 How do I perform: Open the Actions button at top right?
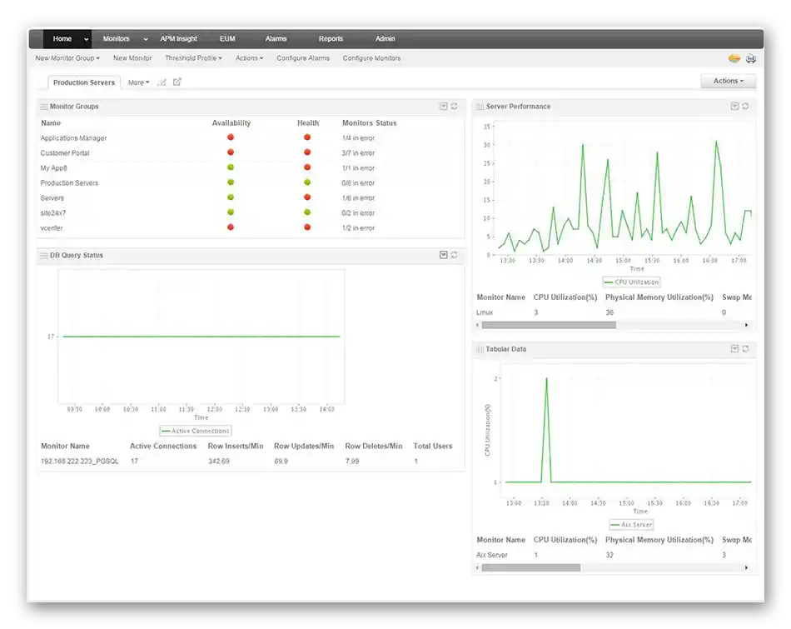[729, 81]
